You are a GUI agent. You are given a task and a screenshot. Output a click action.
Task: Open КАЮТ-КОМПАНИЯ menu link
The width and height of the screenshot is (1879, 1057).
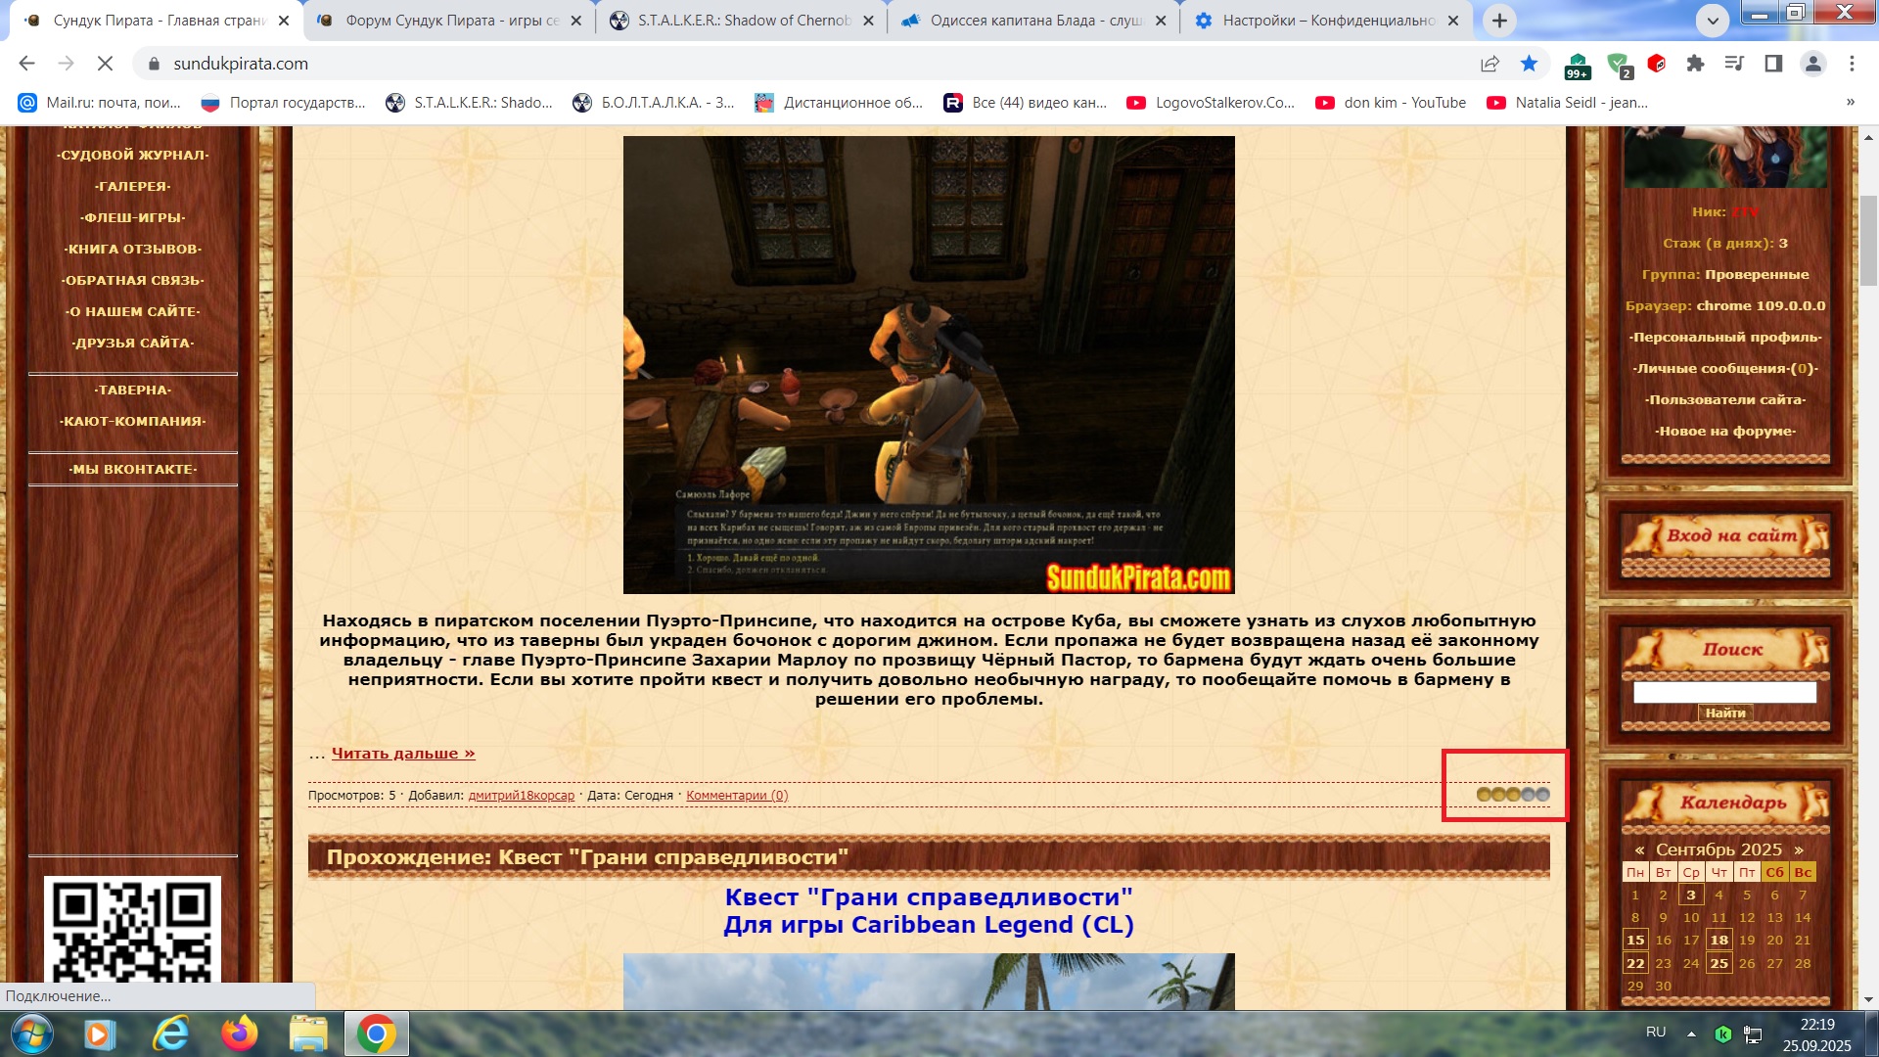pos(133,421)
